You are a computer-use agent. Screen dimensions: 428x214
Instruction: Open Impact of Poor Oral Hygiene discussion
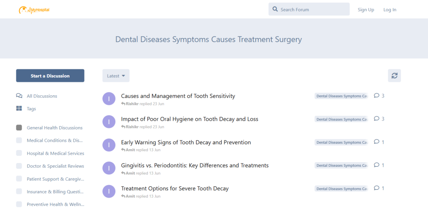(189, 119)
